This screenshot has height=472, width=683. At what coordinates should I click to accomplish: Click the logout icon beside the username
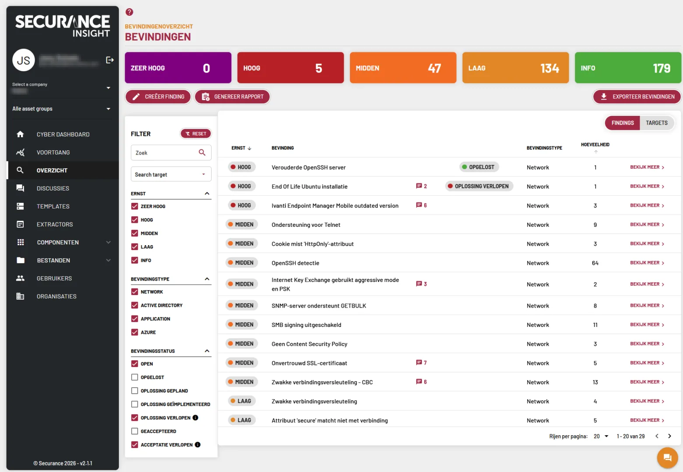[x=110, y=60]
